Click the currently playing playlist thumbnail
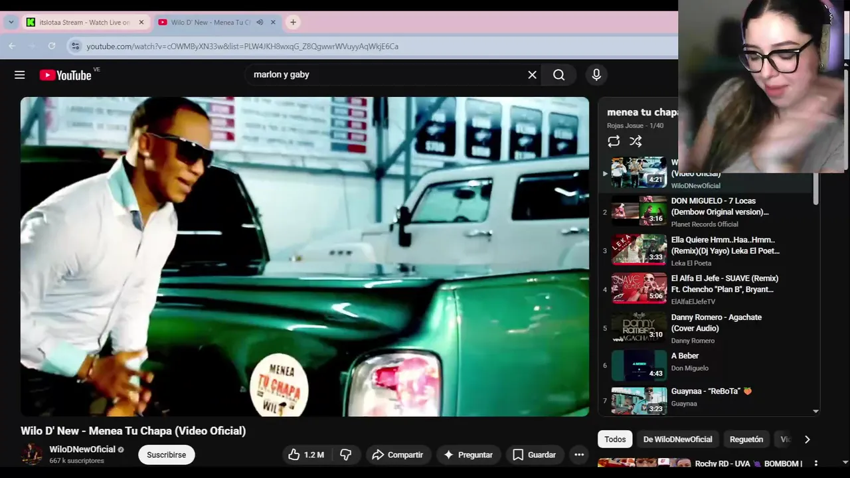The height and width of the screenshot is (478, 850). [x=639, y=173]
